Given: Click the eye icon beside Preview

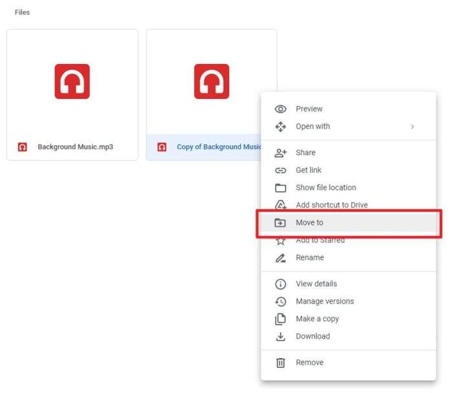Looking at the screenshot, I should tap(280, 109).
